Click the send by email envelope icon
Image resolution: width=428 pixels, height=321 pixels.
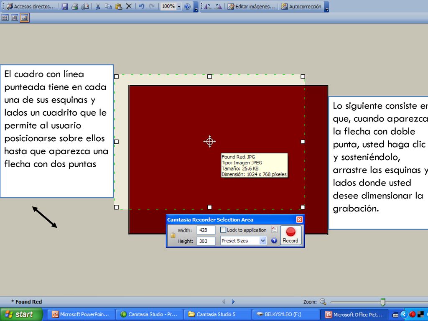click(x=85, y=7)
